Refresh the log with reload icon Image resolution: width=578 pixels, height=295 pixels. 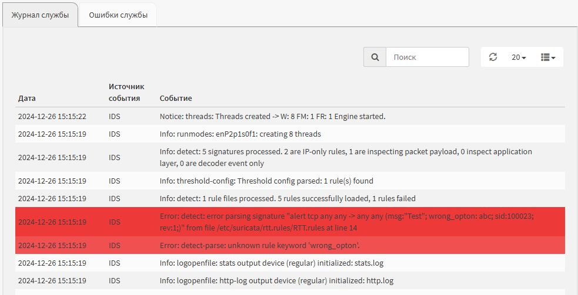point(493,57)
